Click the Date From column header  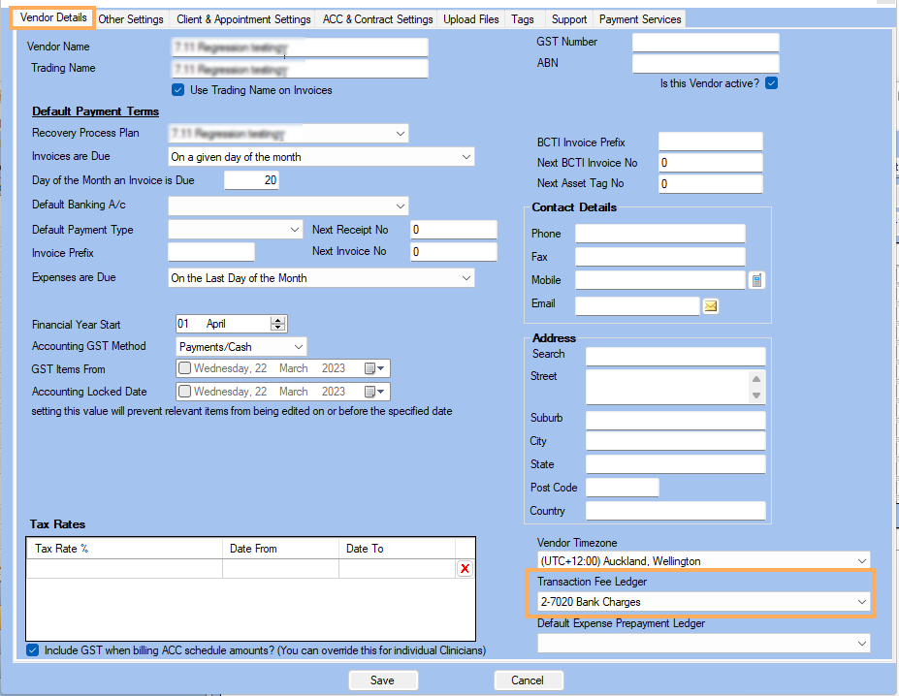tap(281, 549)
